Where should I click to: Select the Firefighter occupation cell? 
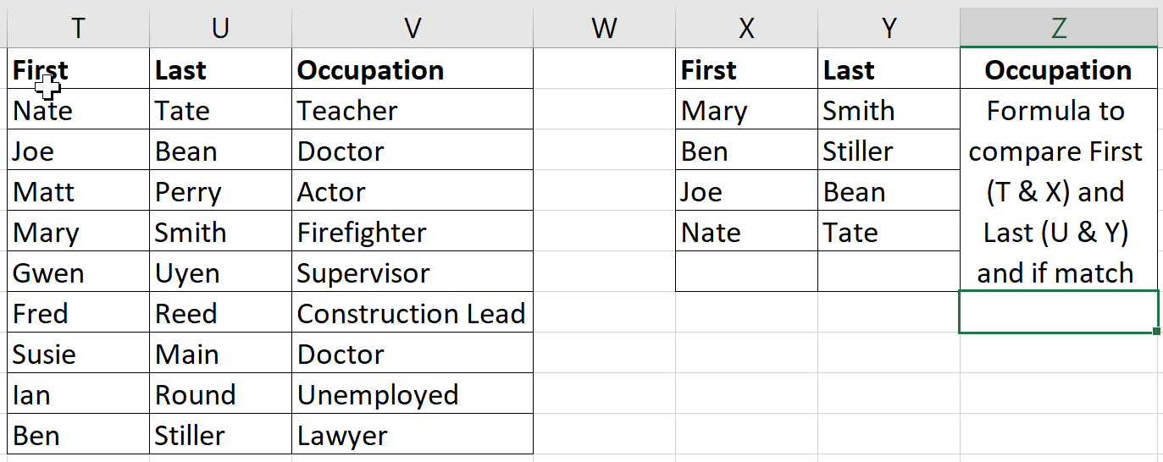413,232
